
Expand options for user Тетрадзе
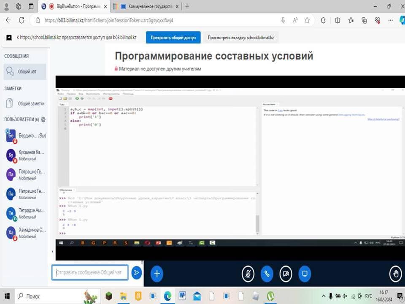click(x=25, y=213)
